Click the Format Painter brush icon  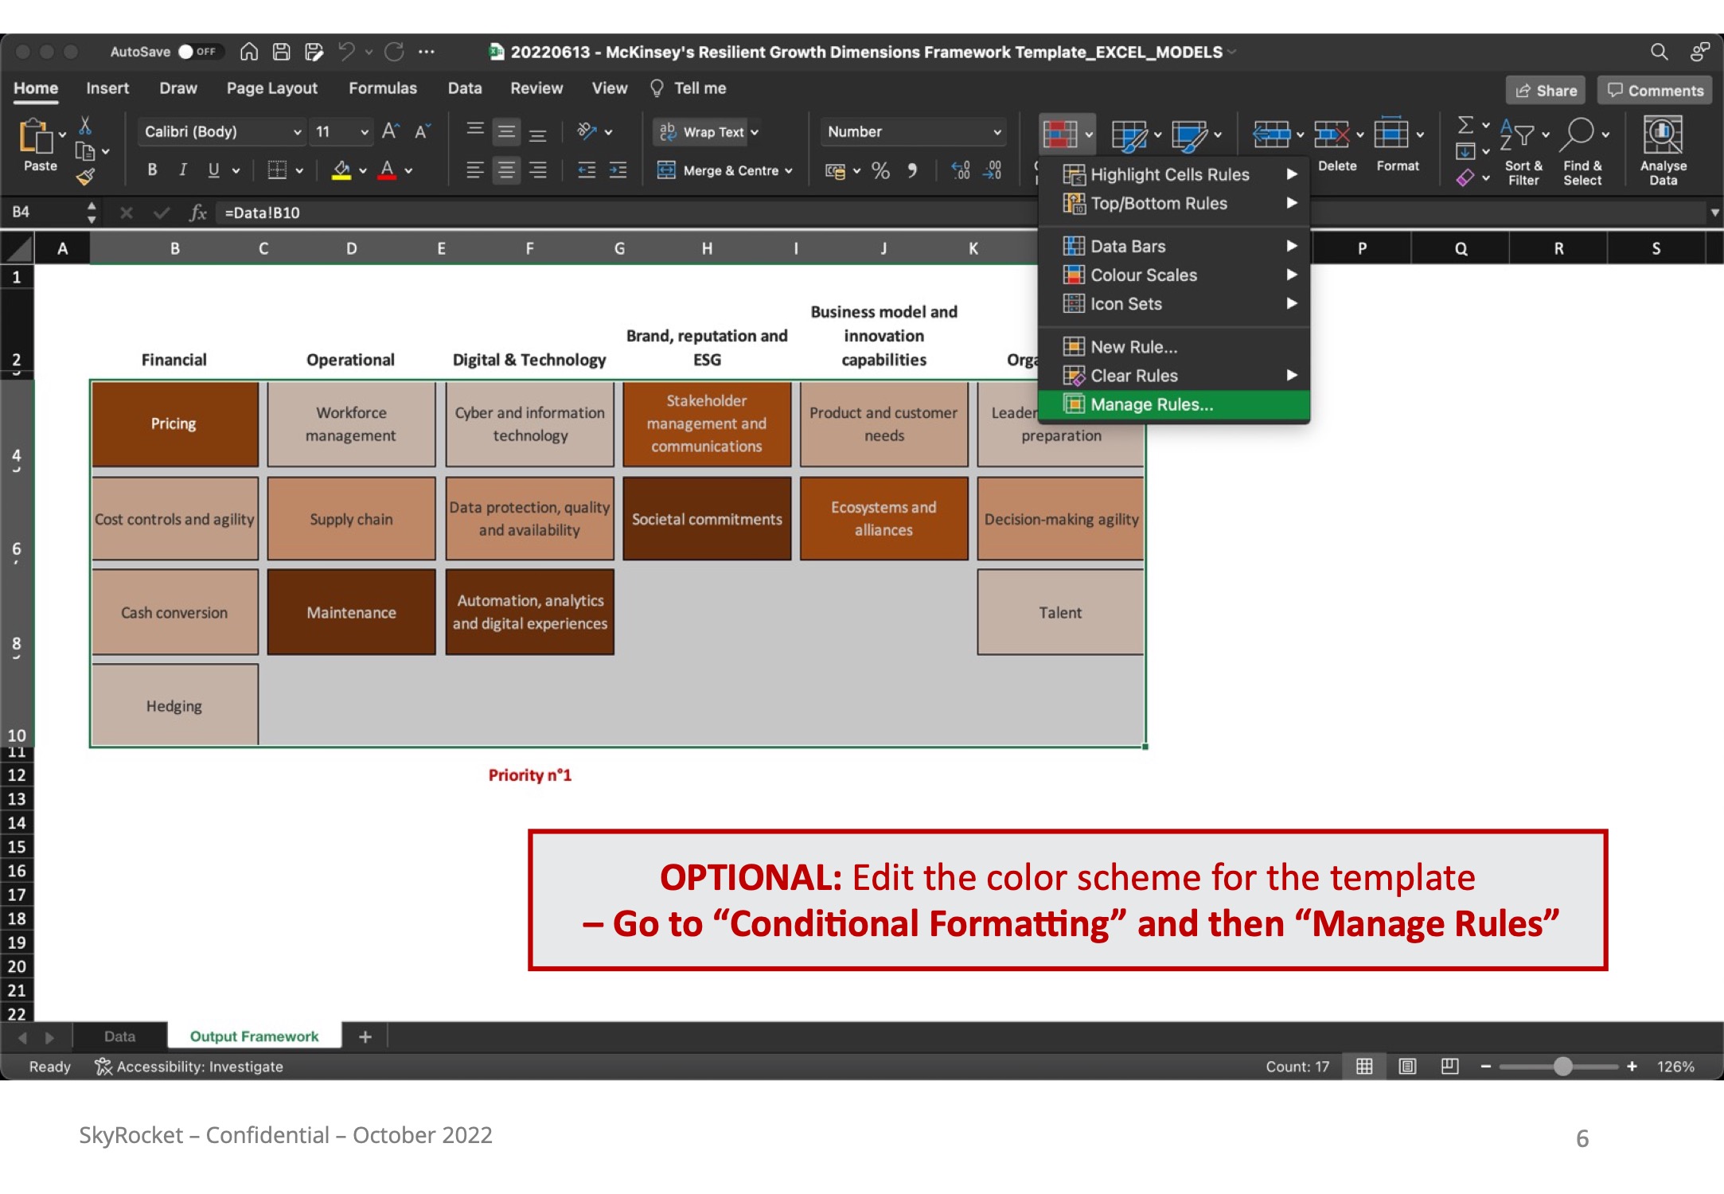[x=85, y=177]
